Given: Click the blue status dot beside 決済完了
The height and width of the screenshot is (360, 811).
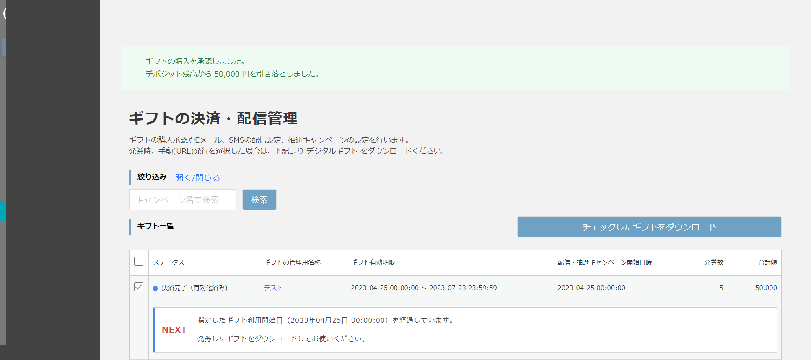Looking at the screenshot, I should 155,288.
